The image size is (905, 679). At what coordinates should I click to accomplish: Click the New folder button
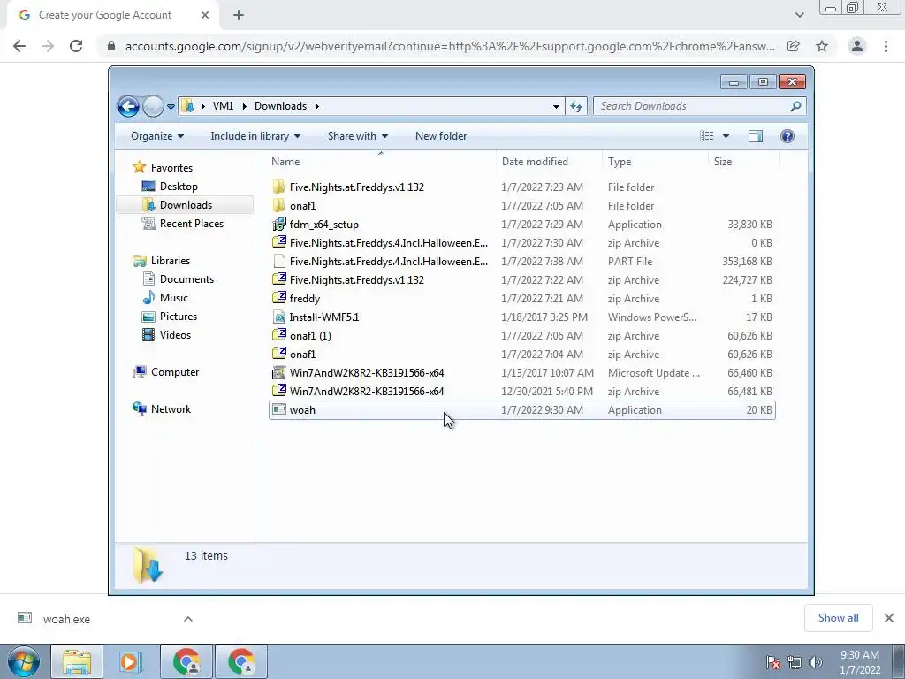tap(441, 136)
